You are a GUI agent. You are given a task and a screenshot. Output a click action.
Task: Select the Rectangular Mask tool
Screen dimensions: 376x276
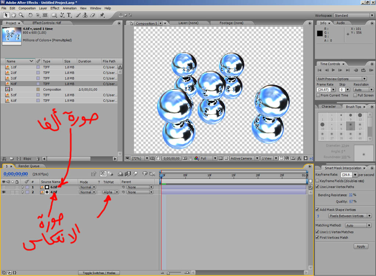(54, 15)
